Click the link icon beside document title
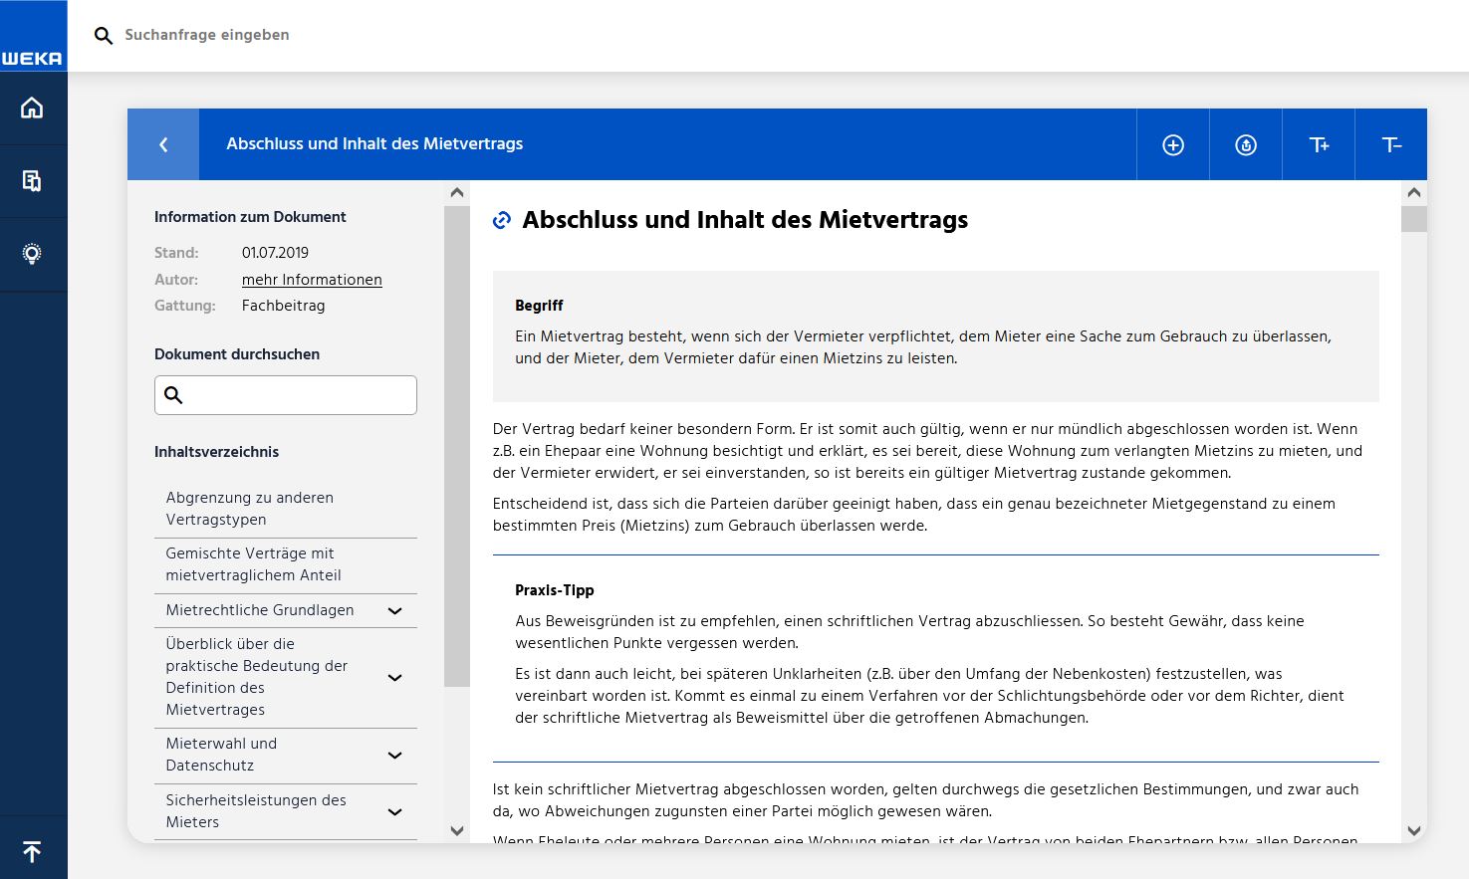 pos(502,220)
